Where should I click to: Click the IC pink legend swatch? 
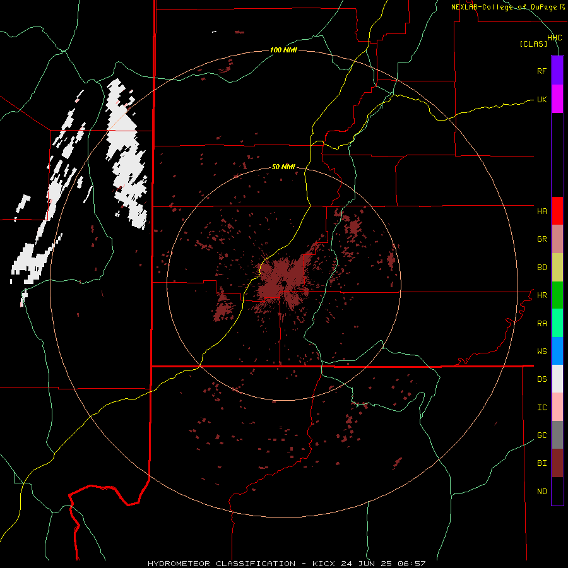click(557, 407)
